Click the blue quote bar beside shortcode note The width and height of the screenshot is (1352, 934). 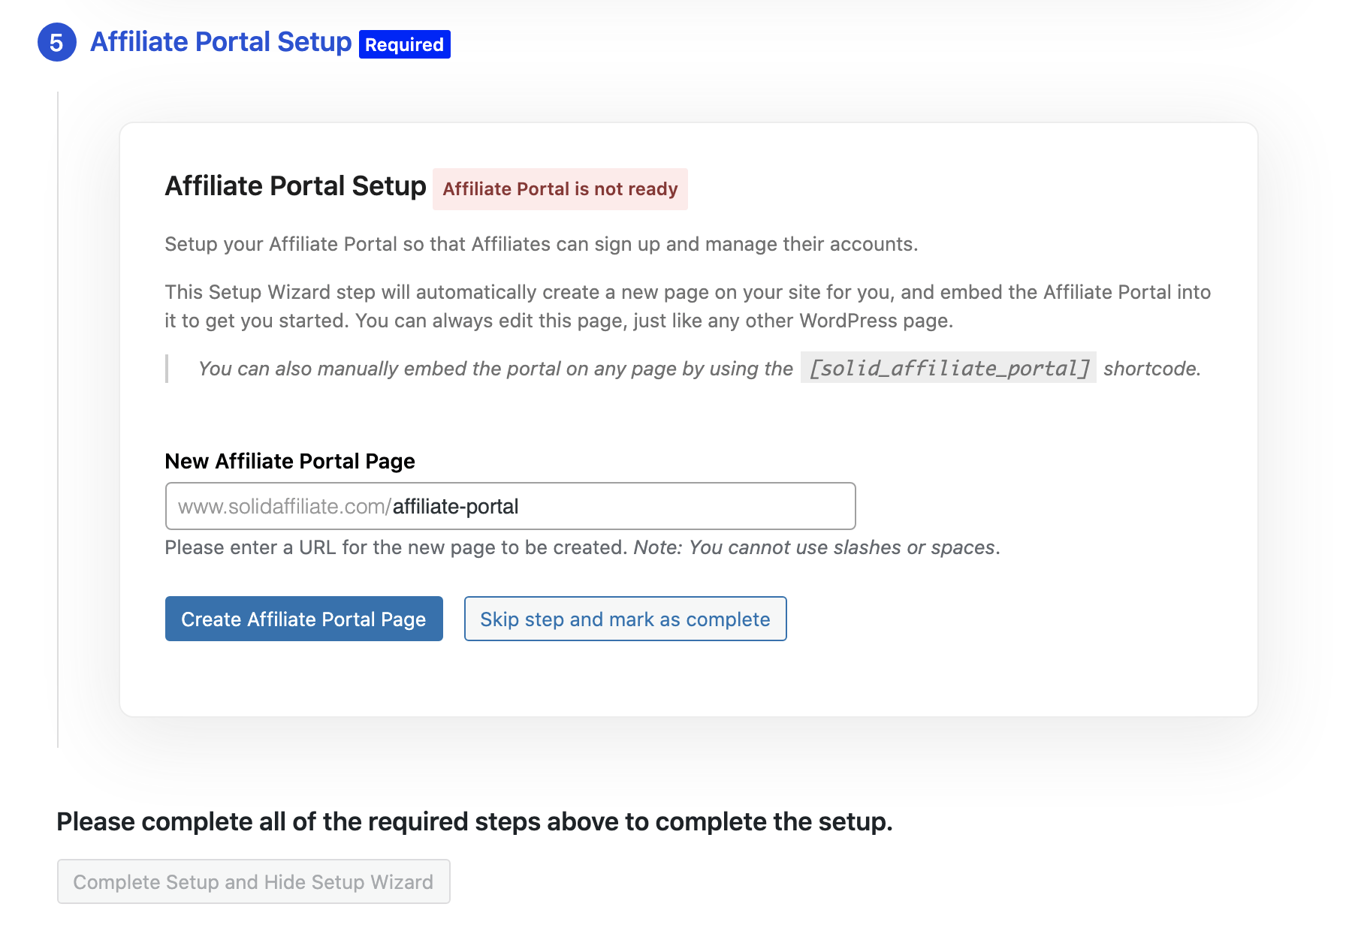click(x=168, y=369)
